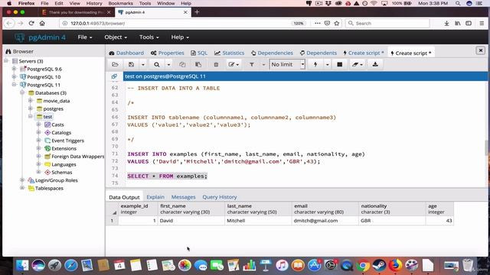Expand the PostgreSQL 9.6 server node
Image resolution: width=490 pixels, height=275 pixels.
pos(14,69)
